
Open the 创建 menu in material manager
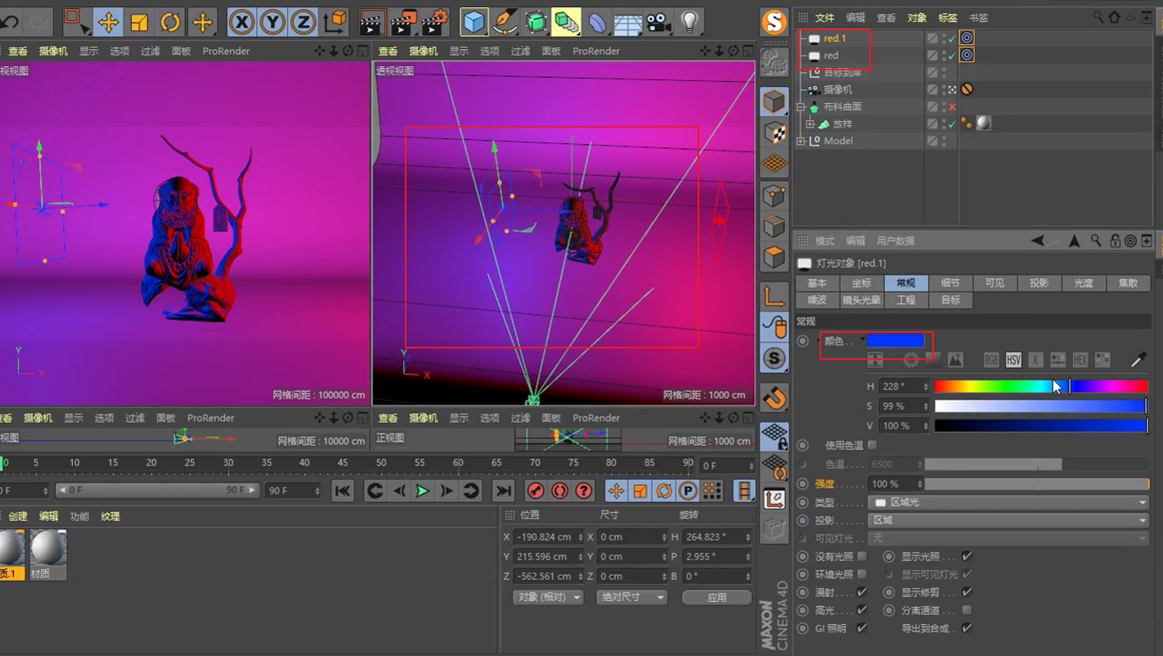(18, 516)
